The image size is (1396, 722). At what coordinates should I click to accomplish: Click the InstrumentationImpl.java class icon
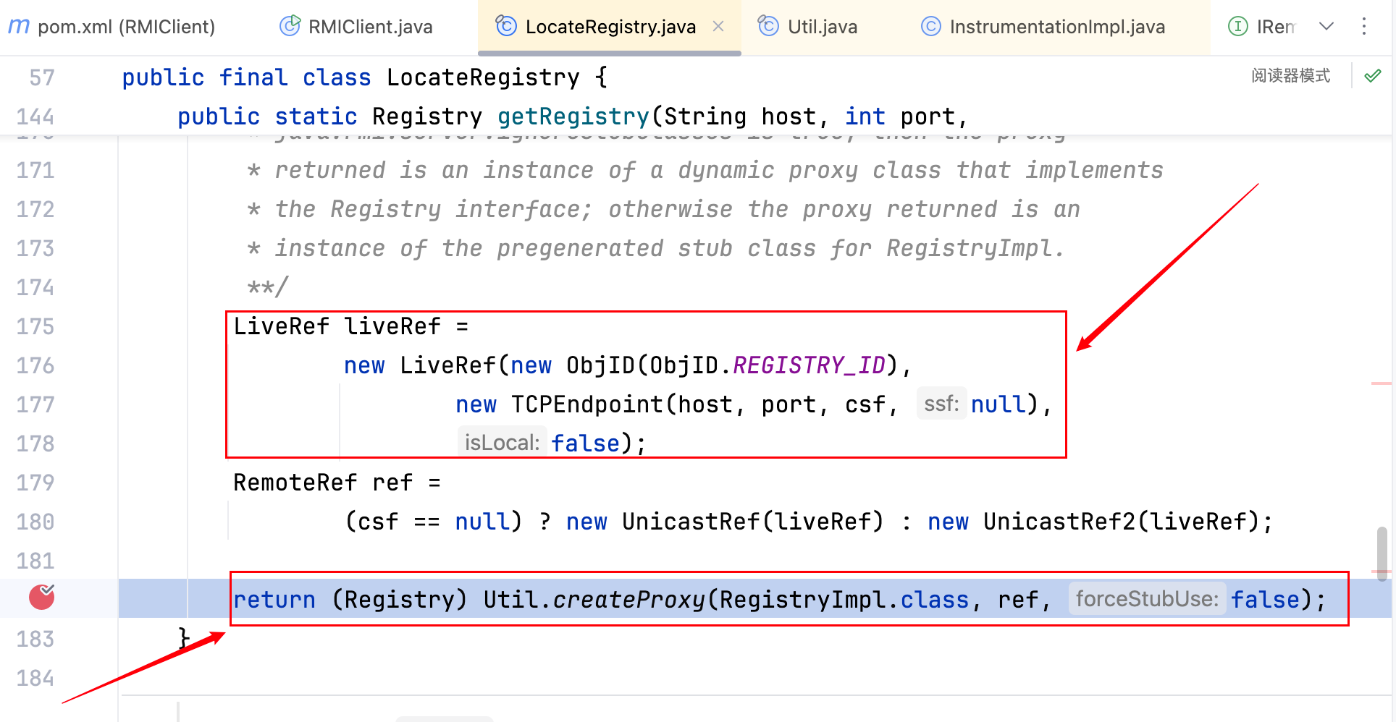point(930,27)
